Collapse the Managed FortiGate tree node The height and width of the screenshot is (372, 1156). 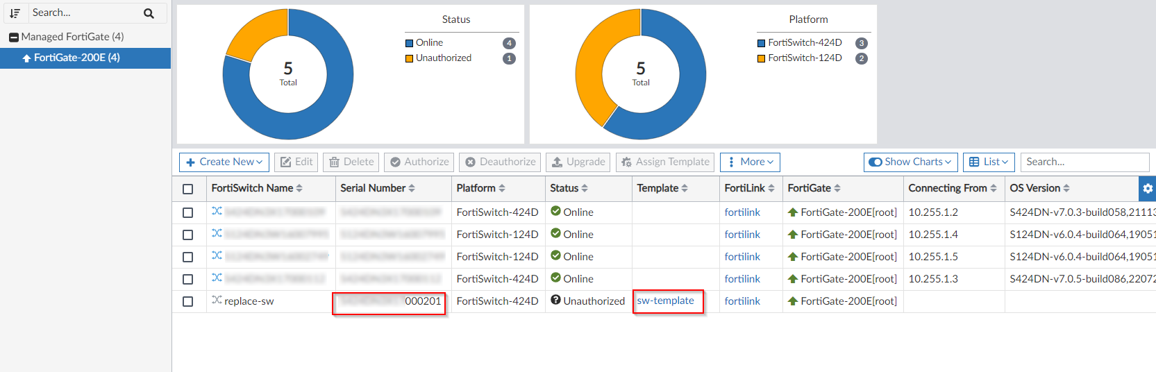pos(14,37)
